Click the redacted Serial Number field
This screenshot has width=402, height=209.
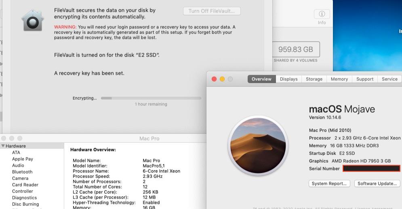pyautogui.click(x=371, y=168)
